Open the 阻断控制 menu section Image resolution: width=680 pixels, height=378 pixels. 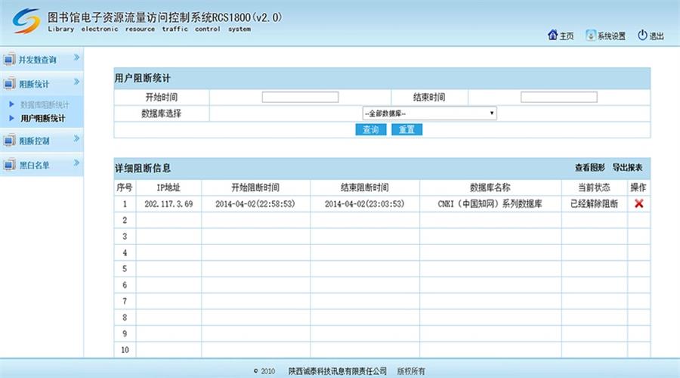35,141
